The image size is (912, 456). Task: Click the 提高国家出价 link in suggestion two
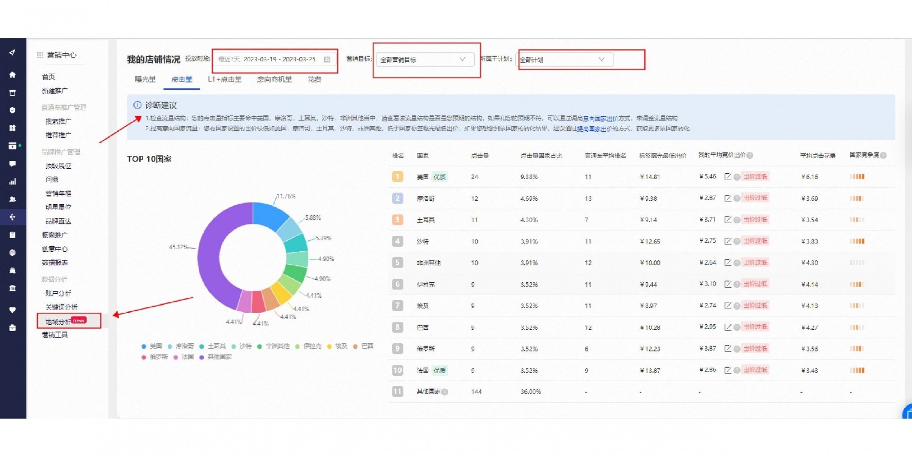coord(595,129)
